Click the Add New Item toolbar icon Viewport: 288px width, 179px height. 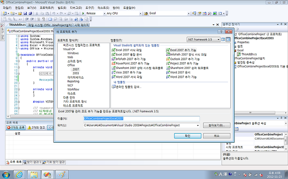click(12, 14)
